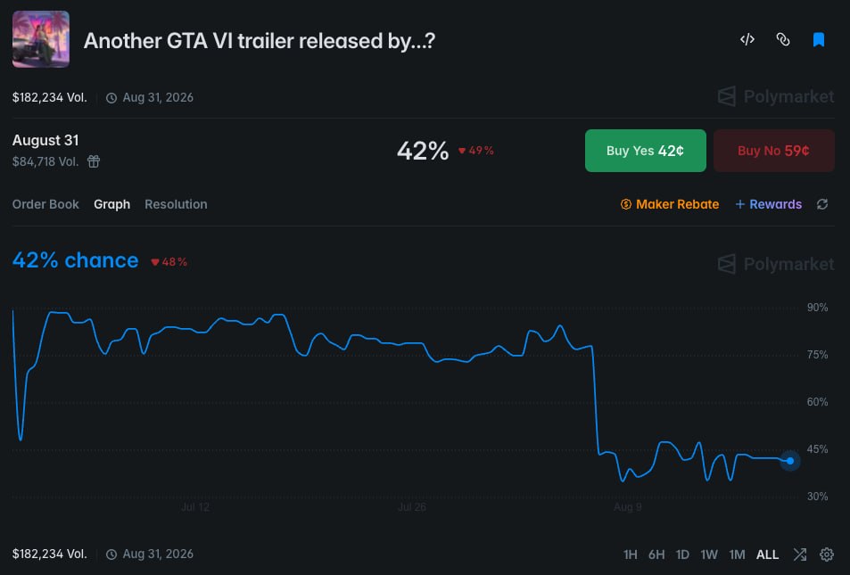Toggle the blue bookmark icon
Screen dimensions: 850x575
click(819, 39)
